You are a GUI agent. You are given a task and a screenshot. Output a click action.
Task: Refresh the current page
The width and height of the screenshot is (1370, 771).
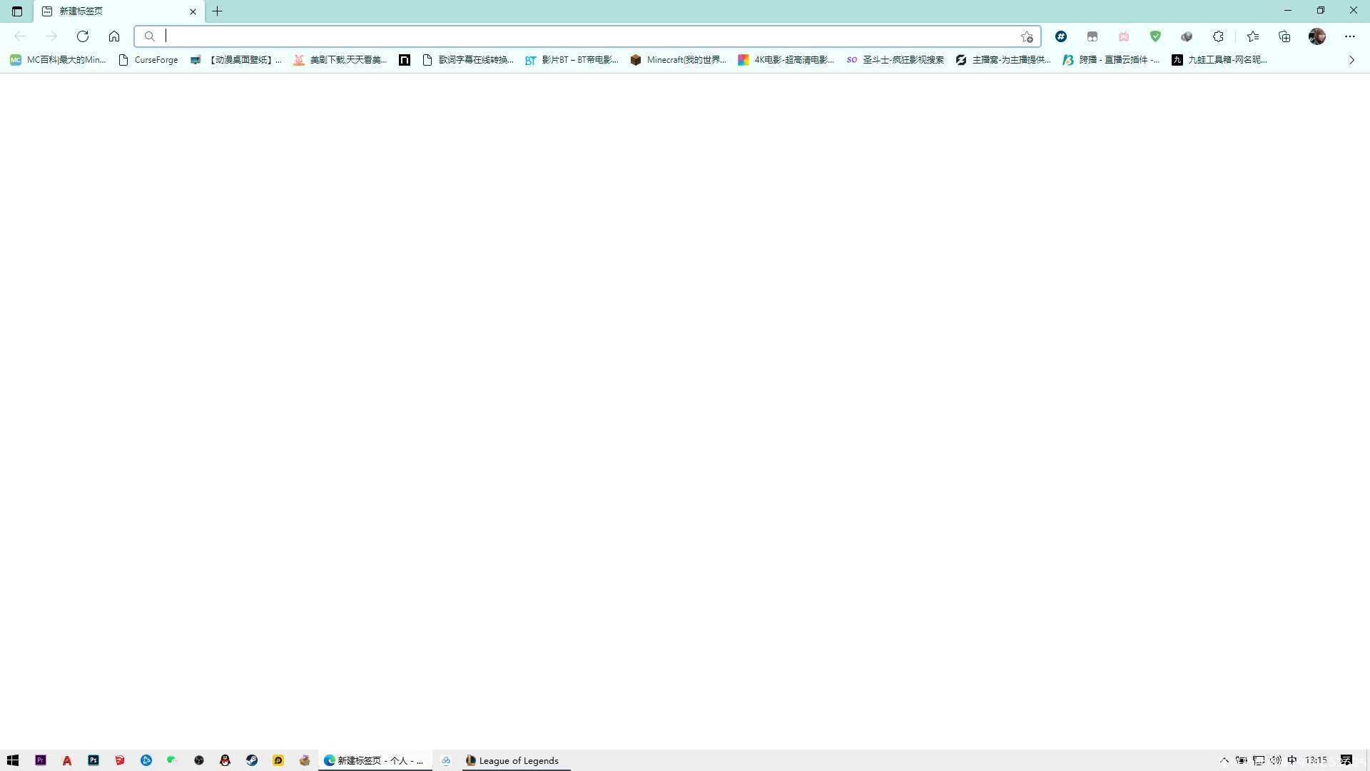(83, 36)
